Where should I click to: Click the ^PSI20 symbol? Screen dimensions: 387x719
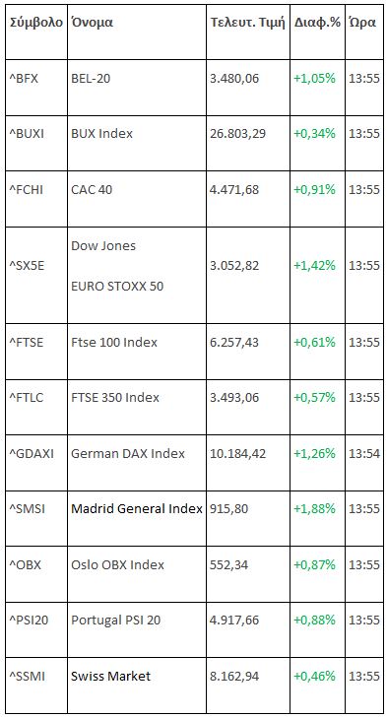tap(29, 620)
